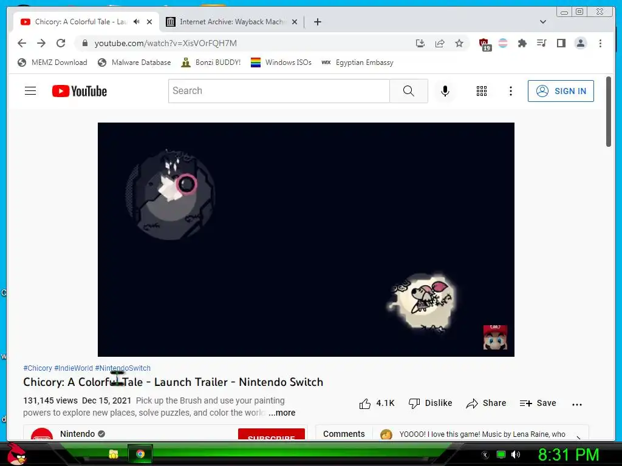Open the more actions ellipsis beside Save
622x466 pixels.
click(x=577, y=404)
